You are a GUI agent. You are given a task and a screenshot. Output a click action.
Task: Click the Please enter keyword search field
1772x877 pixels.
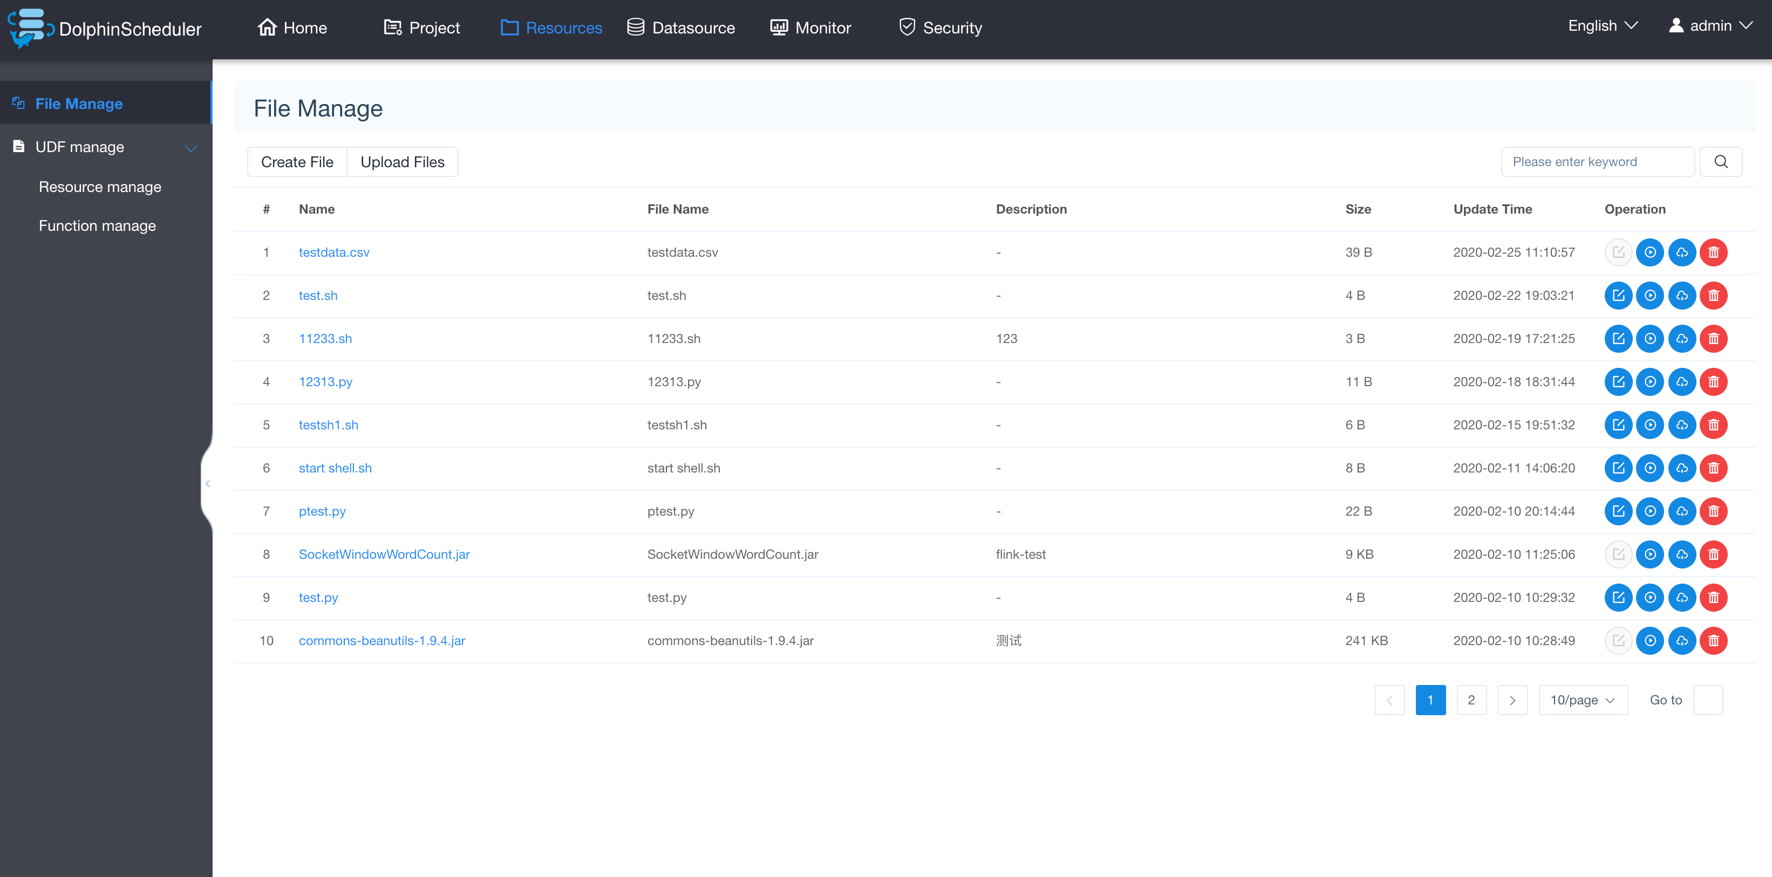coord(1597,161)
